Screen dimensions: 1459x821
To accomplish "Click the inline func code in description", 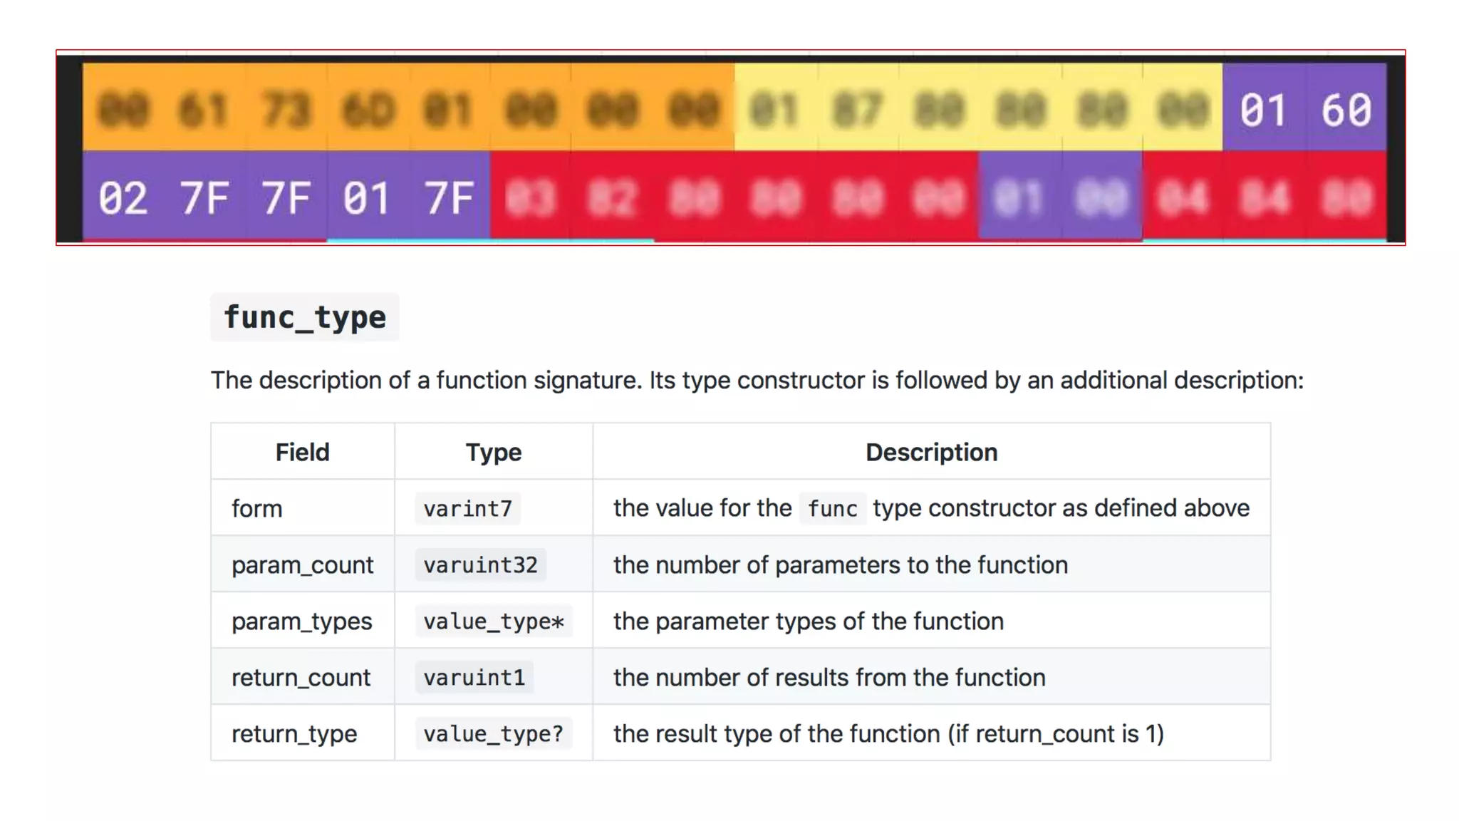I will 832,508.
